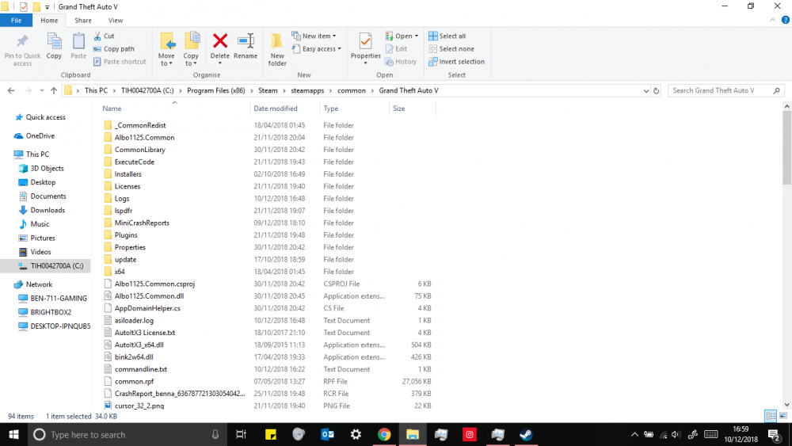Collapse the ribbon with chevron
792x446 pixels.
[772, 21]
